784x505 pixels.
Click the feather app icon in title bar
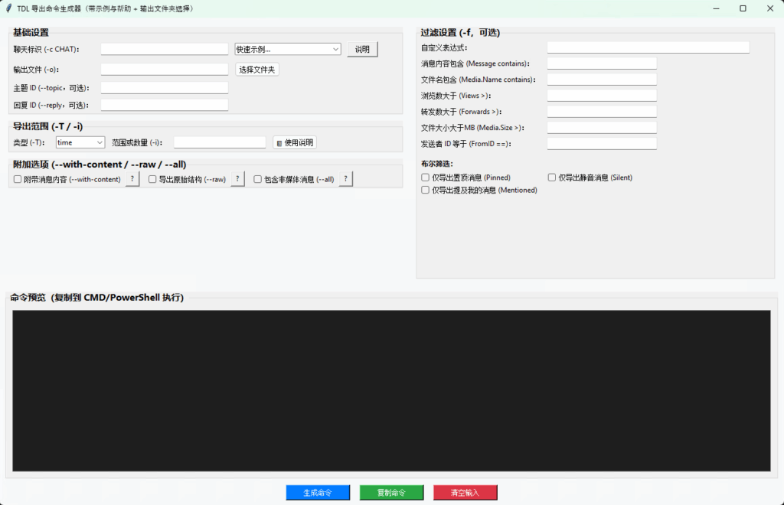(x=8, y=8)
